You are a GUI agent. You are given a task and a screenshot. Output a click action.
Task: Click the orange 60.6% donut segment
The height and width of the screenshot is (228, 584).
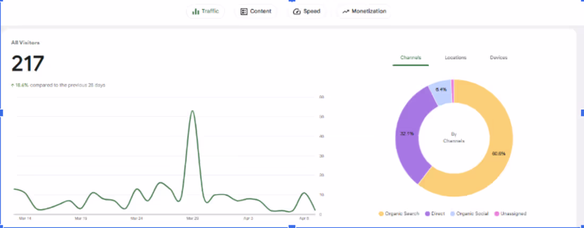(x=499, y=153)
